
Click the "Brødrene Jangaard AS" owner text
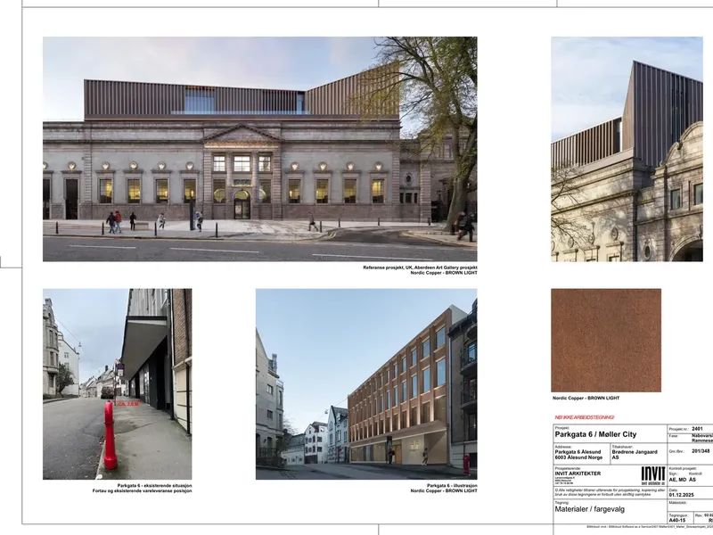(635, 455)
